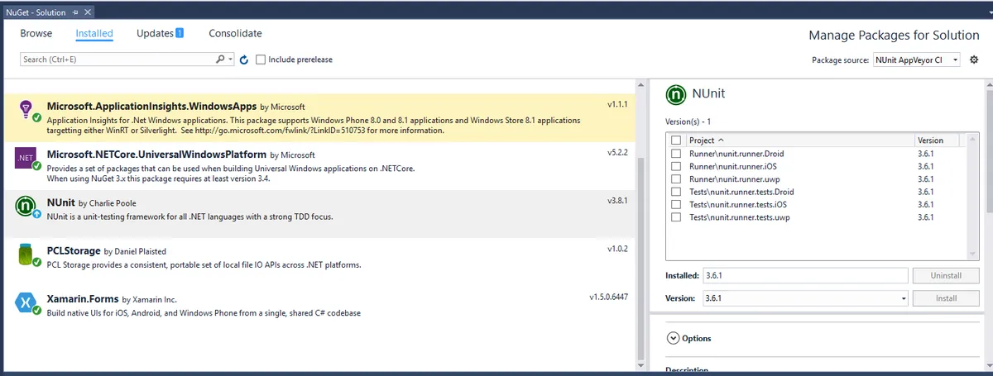Check Runner\nunit.runner.iOS project
Screen dimensions: 993x376
(x=676, y=166)
